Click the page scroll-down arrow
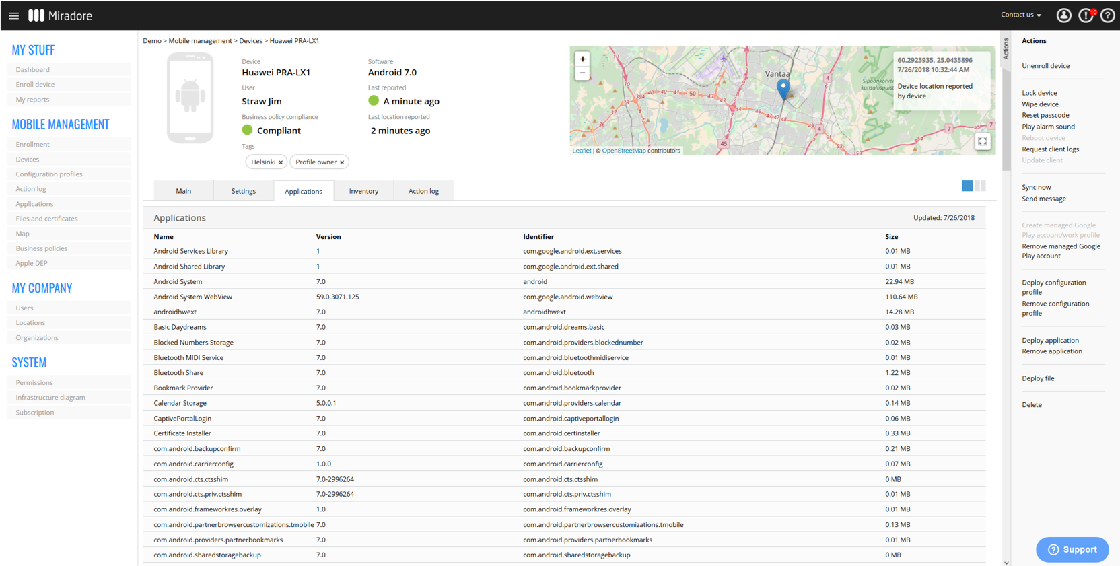 (x=1006, y=562)
